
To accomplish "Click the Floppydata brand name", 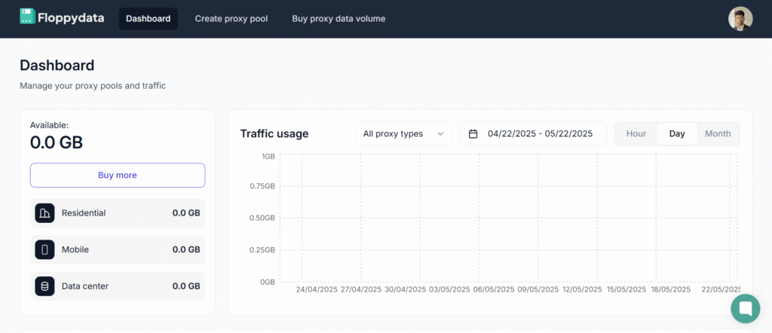I will 71,18.
